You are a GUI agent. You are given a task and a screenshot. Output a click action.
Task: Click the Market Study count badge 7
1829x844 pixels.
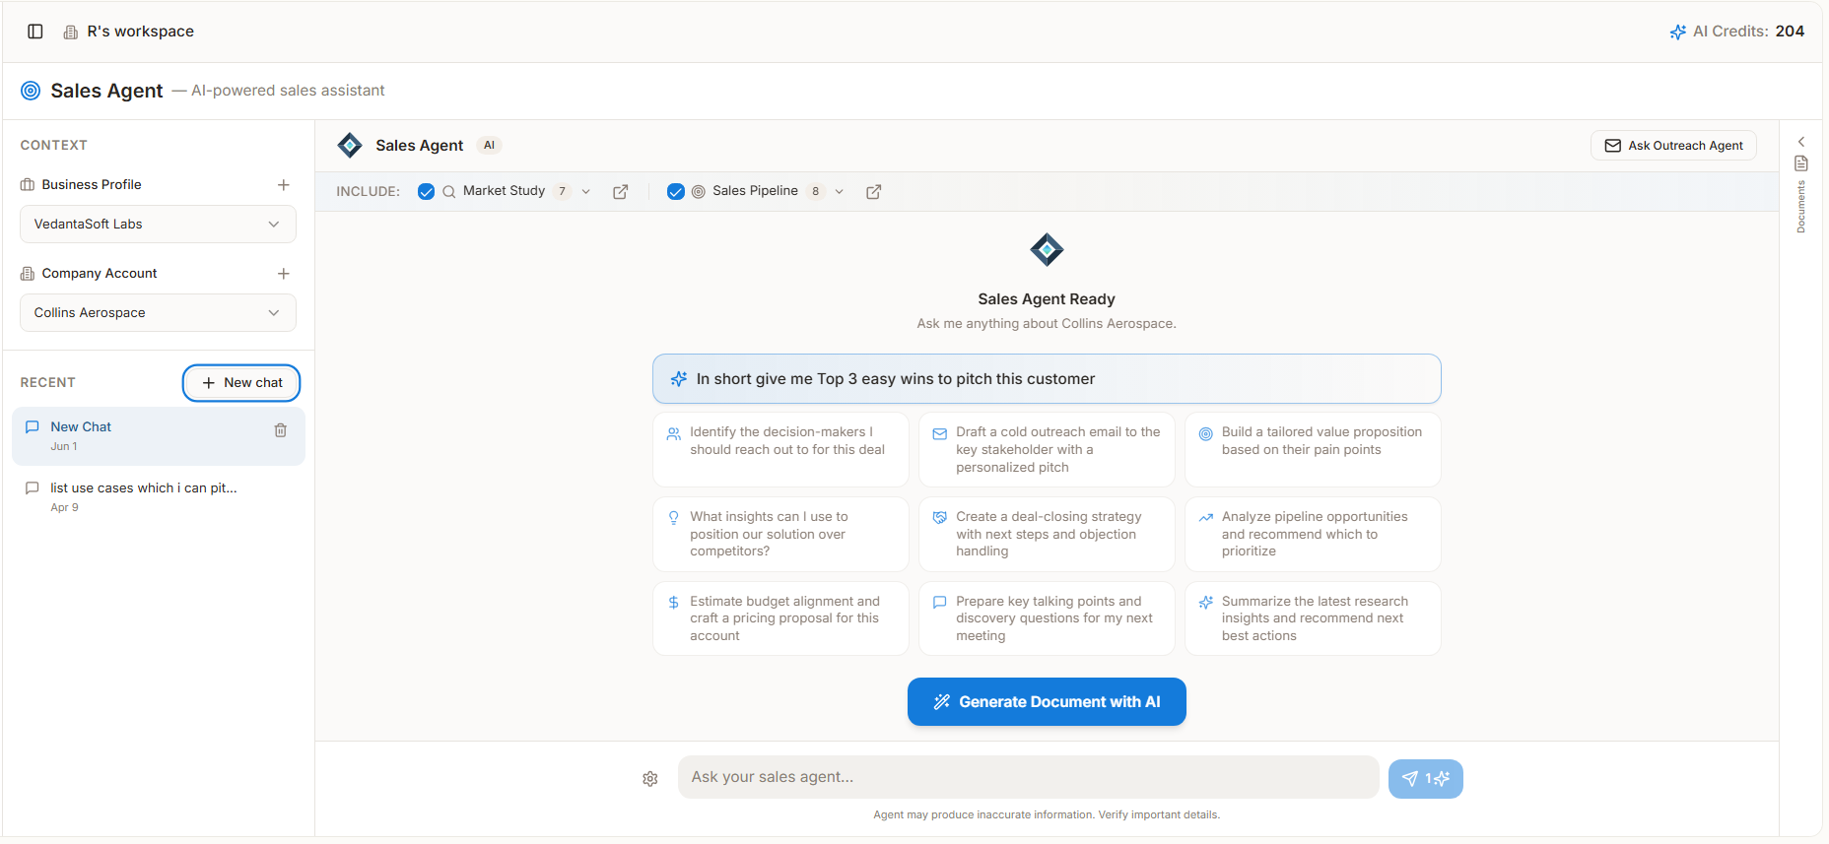[x=562, y=192]
